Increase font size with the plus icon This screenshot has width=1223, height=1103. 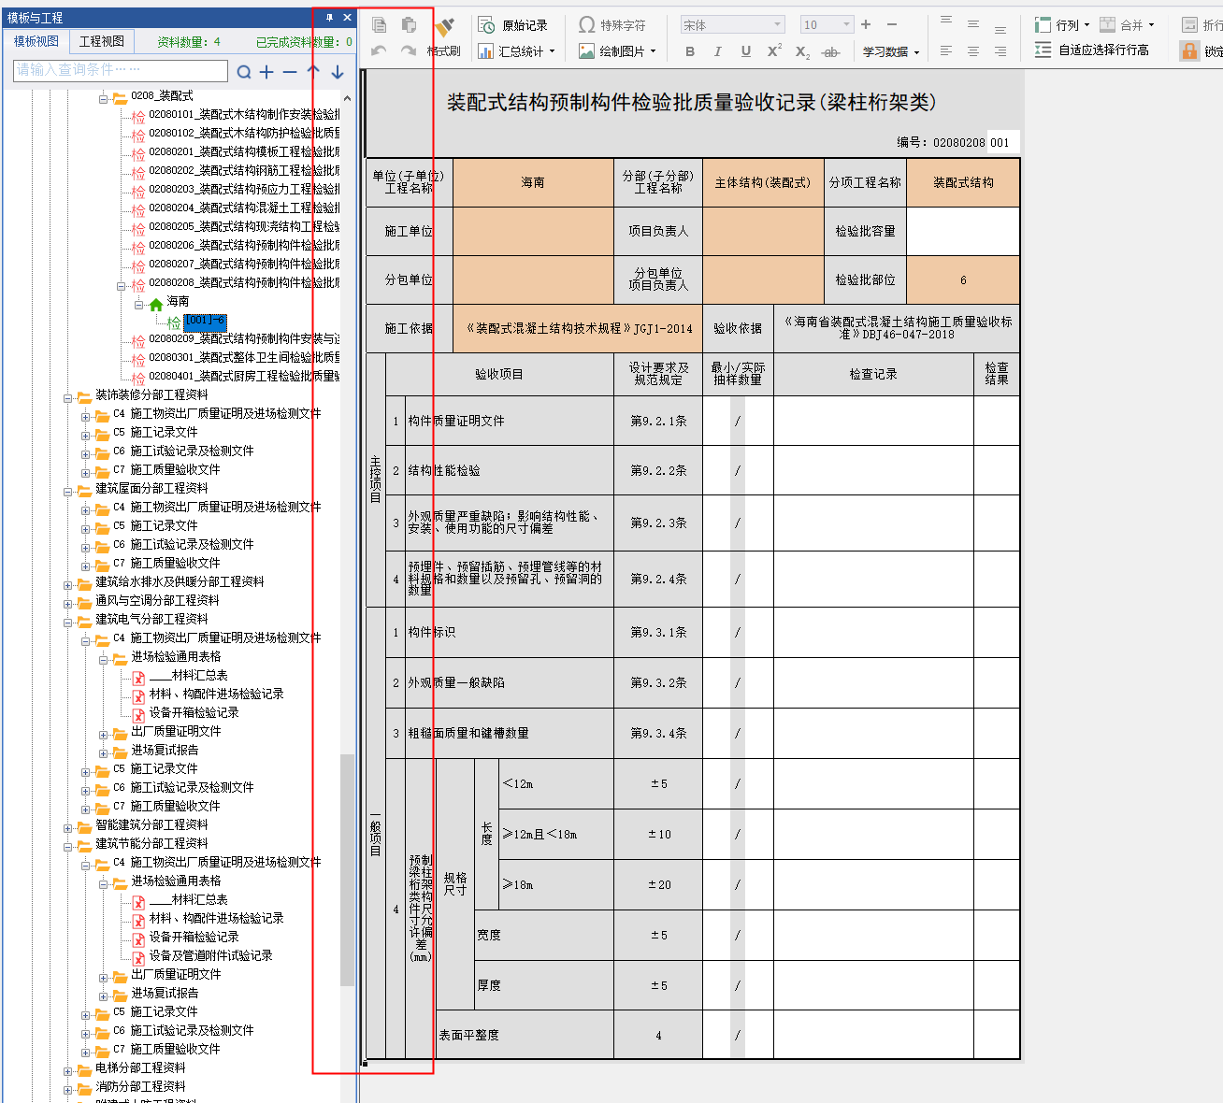tap(866, 24)
